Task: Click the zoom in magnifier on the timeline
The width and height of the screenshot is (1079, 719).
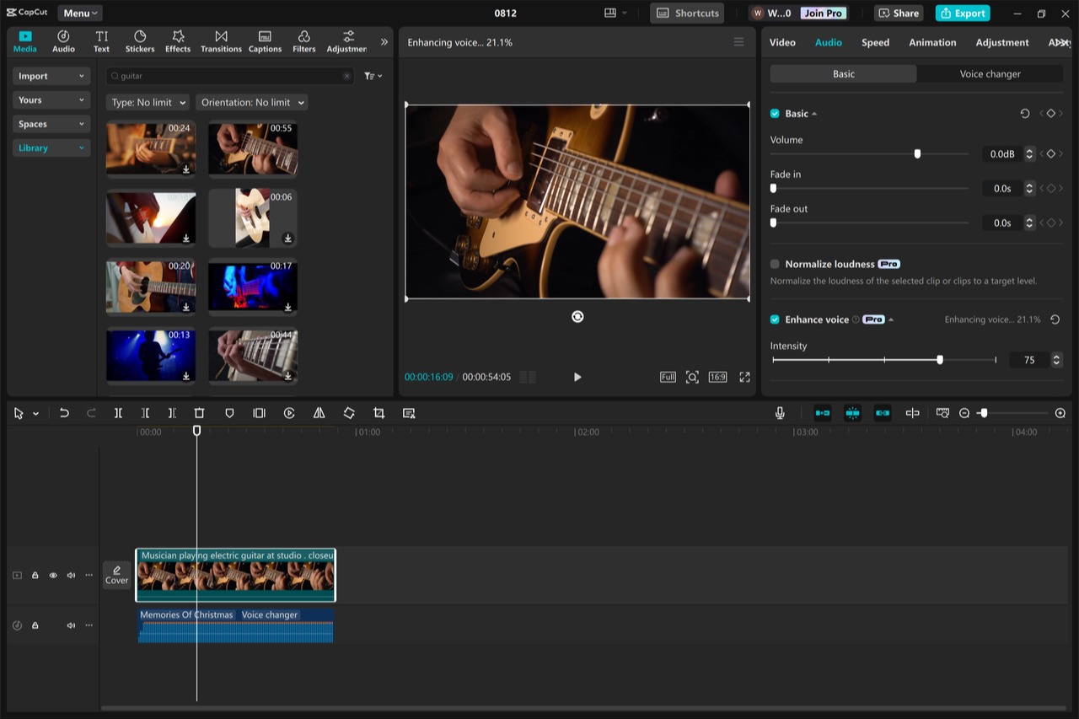Action: pyautogui.click(x=1060, y=413)
